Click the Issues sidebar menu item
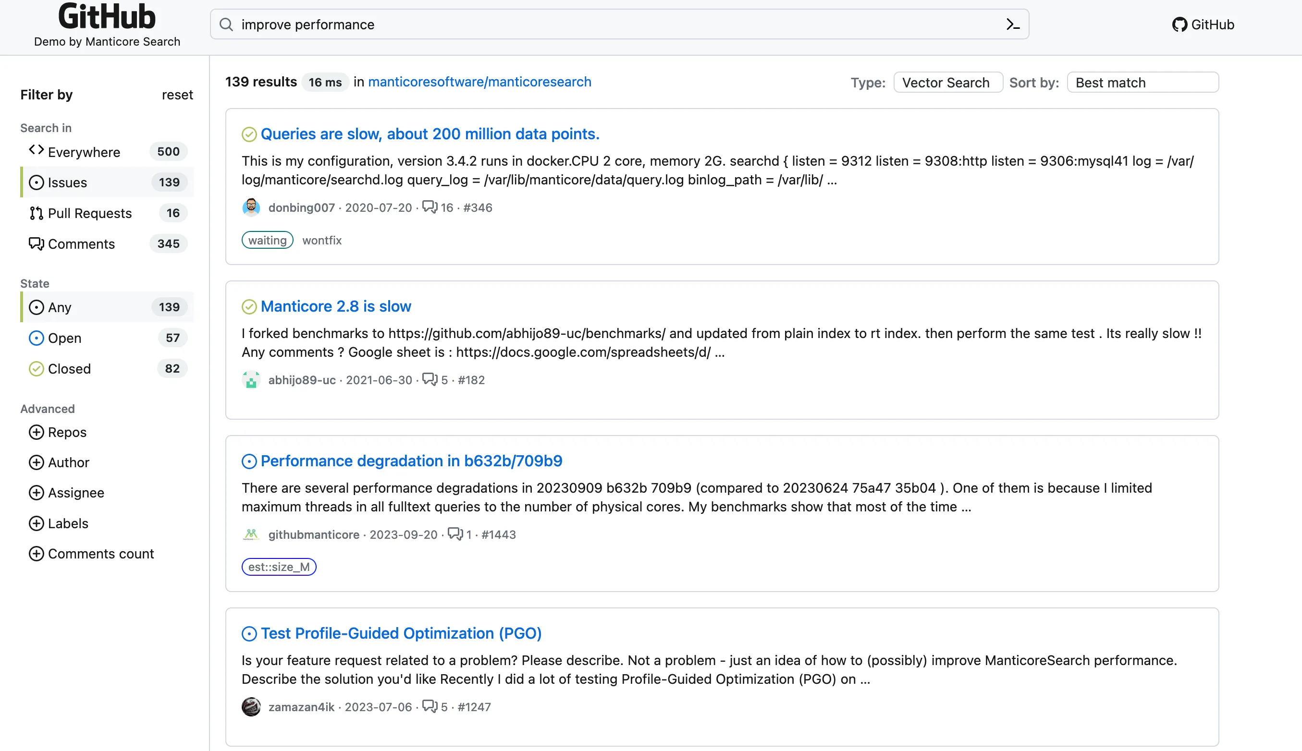 [67, 182]
